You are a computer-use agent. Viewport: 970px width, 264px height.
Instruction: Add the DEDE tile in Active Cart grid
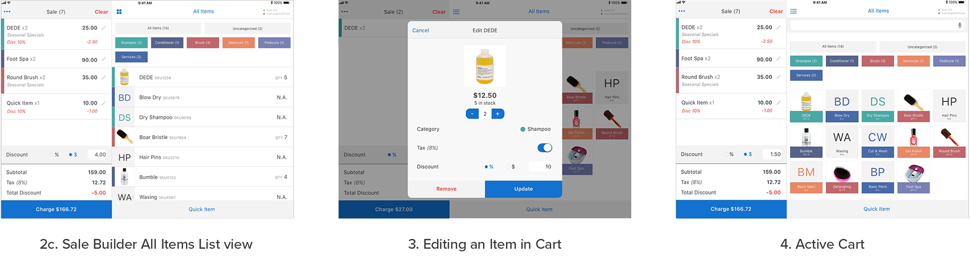(806, 106)
